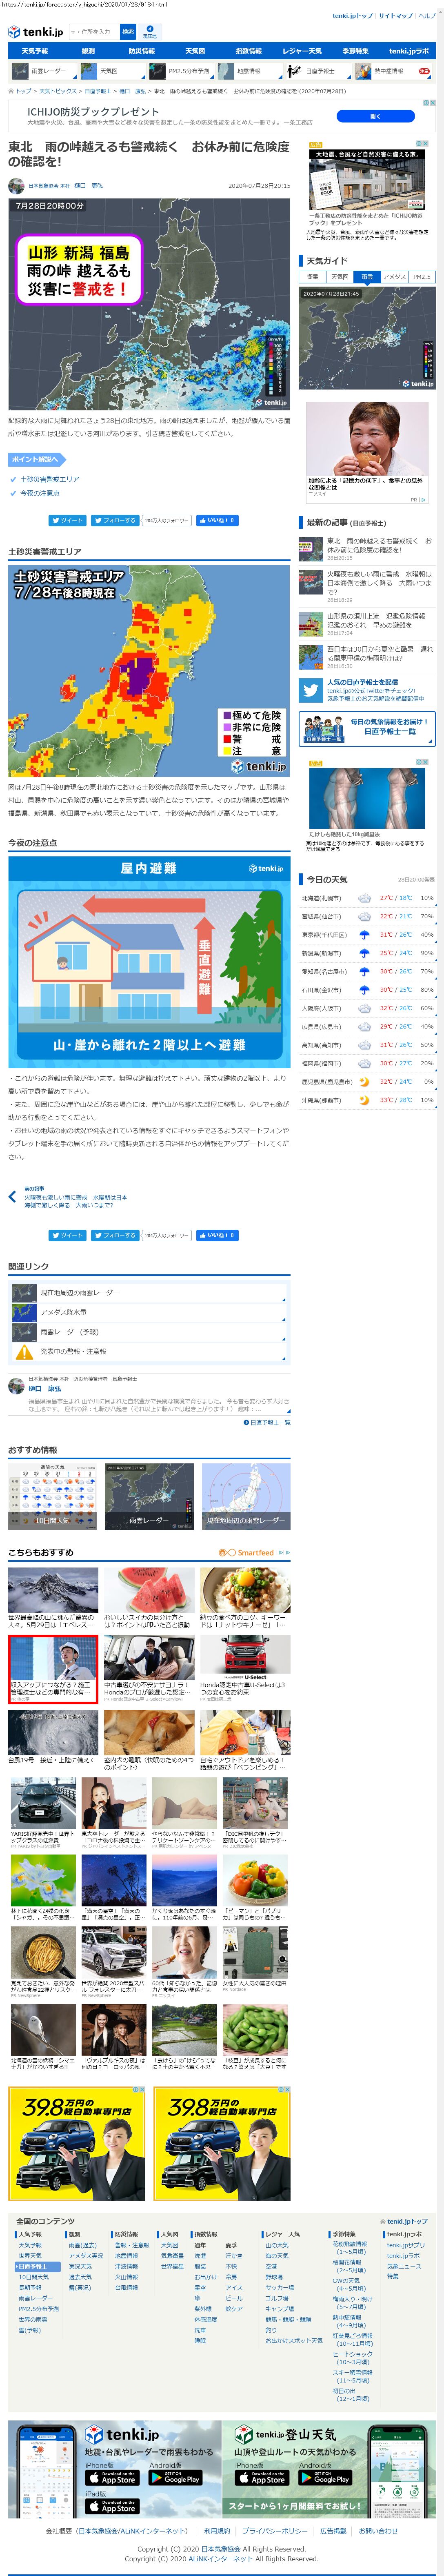Select the アメダス tab in 天気ガイド
Screen dimensions: 444x2576
coord(394,277)
